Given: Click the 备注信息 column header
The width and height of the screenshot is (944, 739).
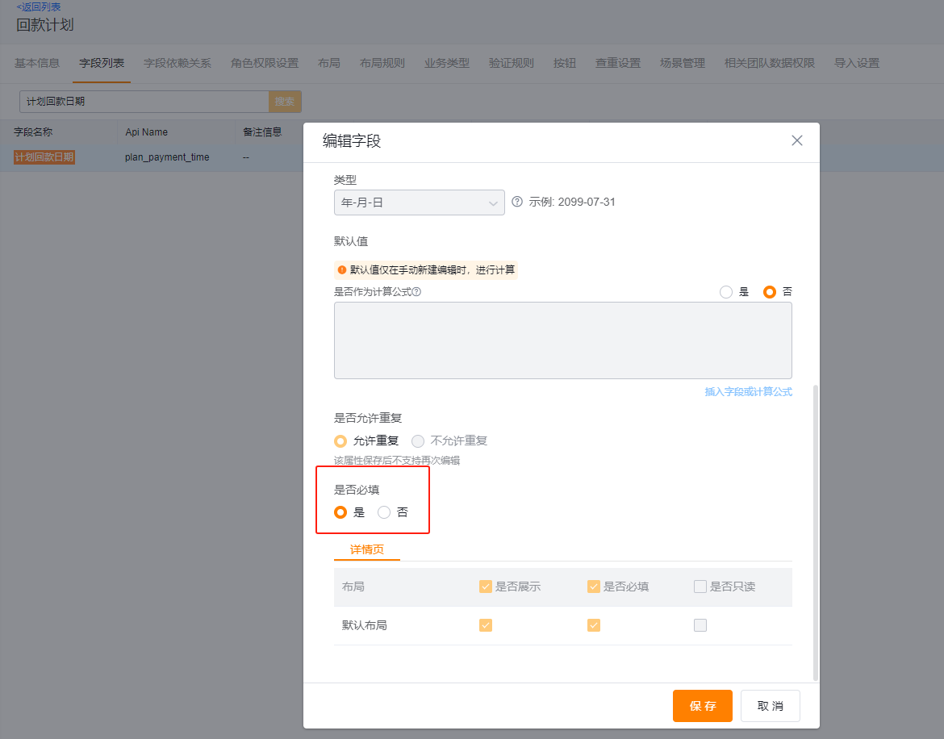Looking at the screenshot, I should coord(262,132).
